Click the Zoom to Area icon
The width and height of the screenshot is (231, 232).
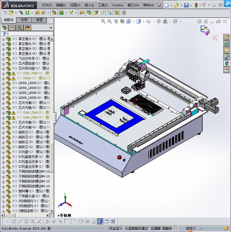(x=110, y=22)
